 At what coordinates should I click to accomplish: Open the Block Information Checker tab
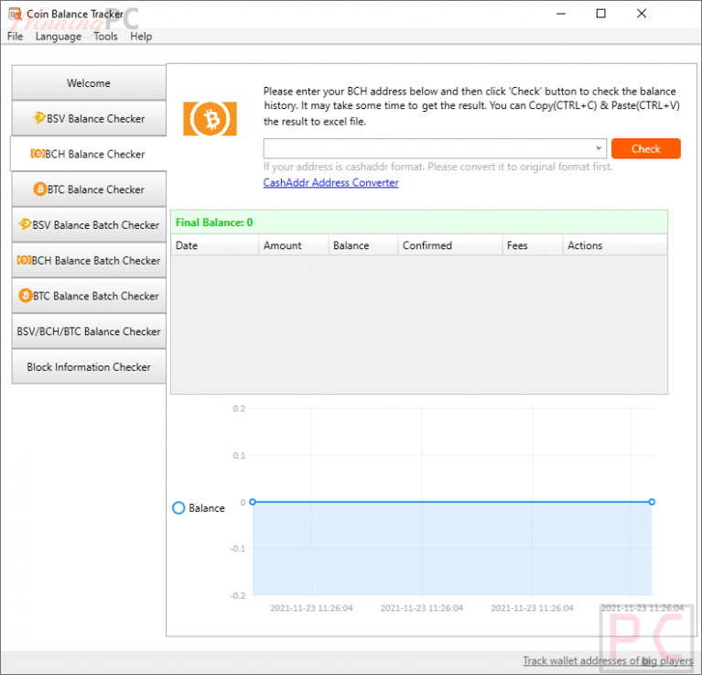89,366
